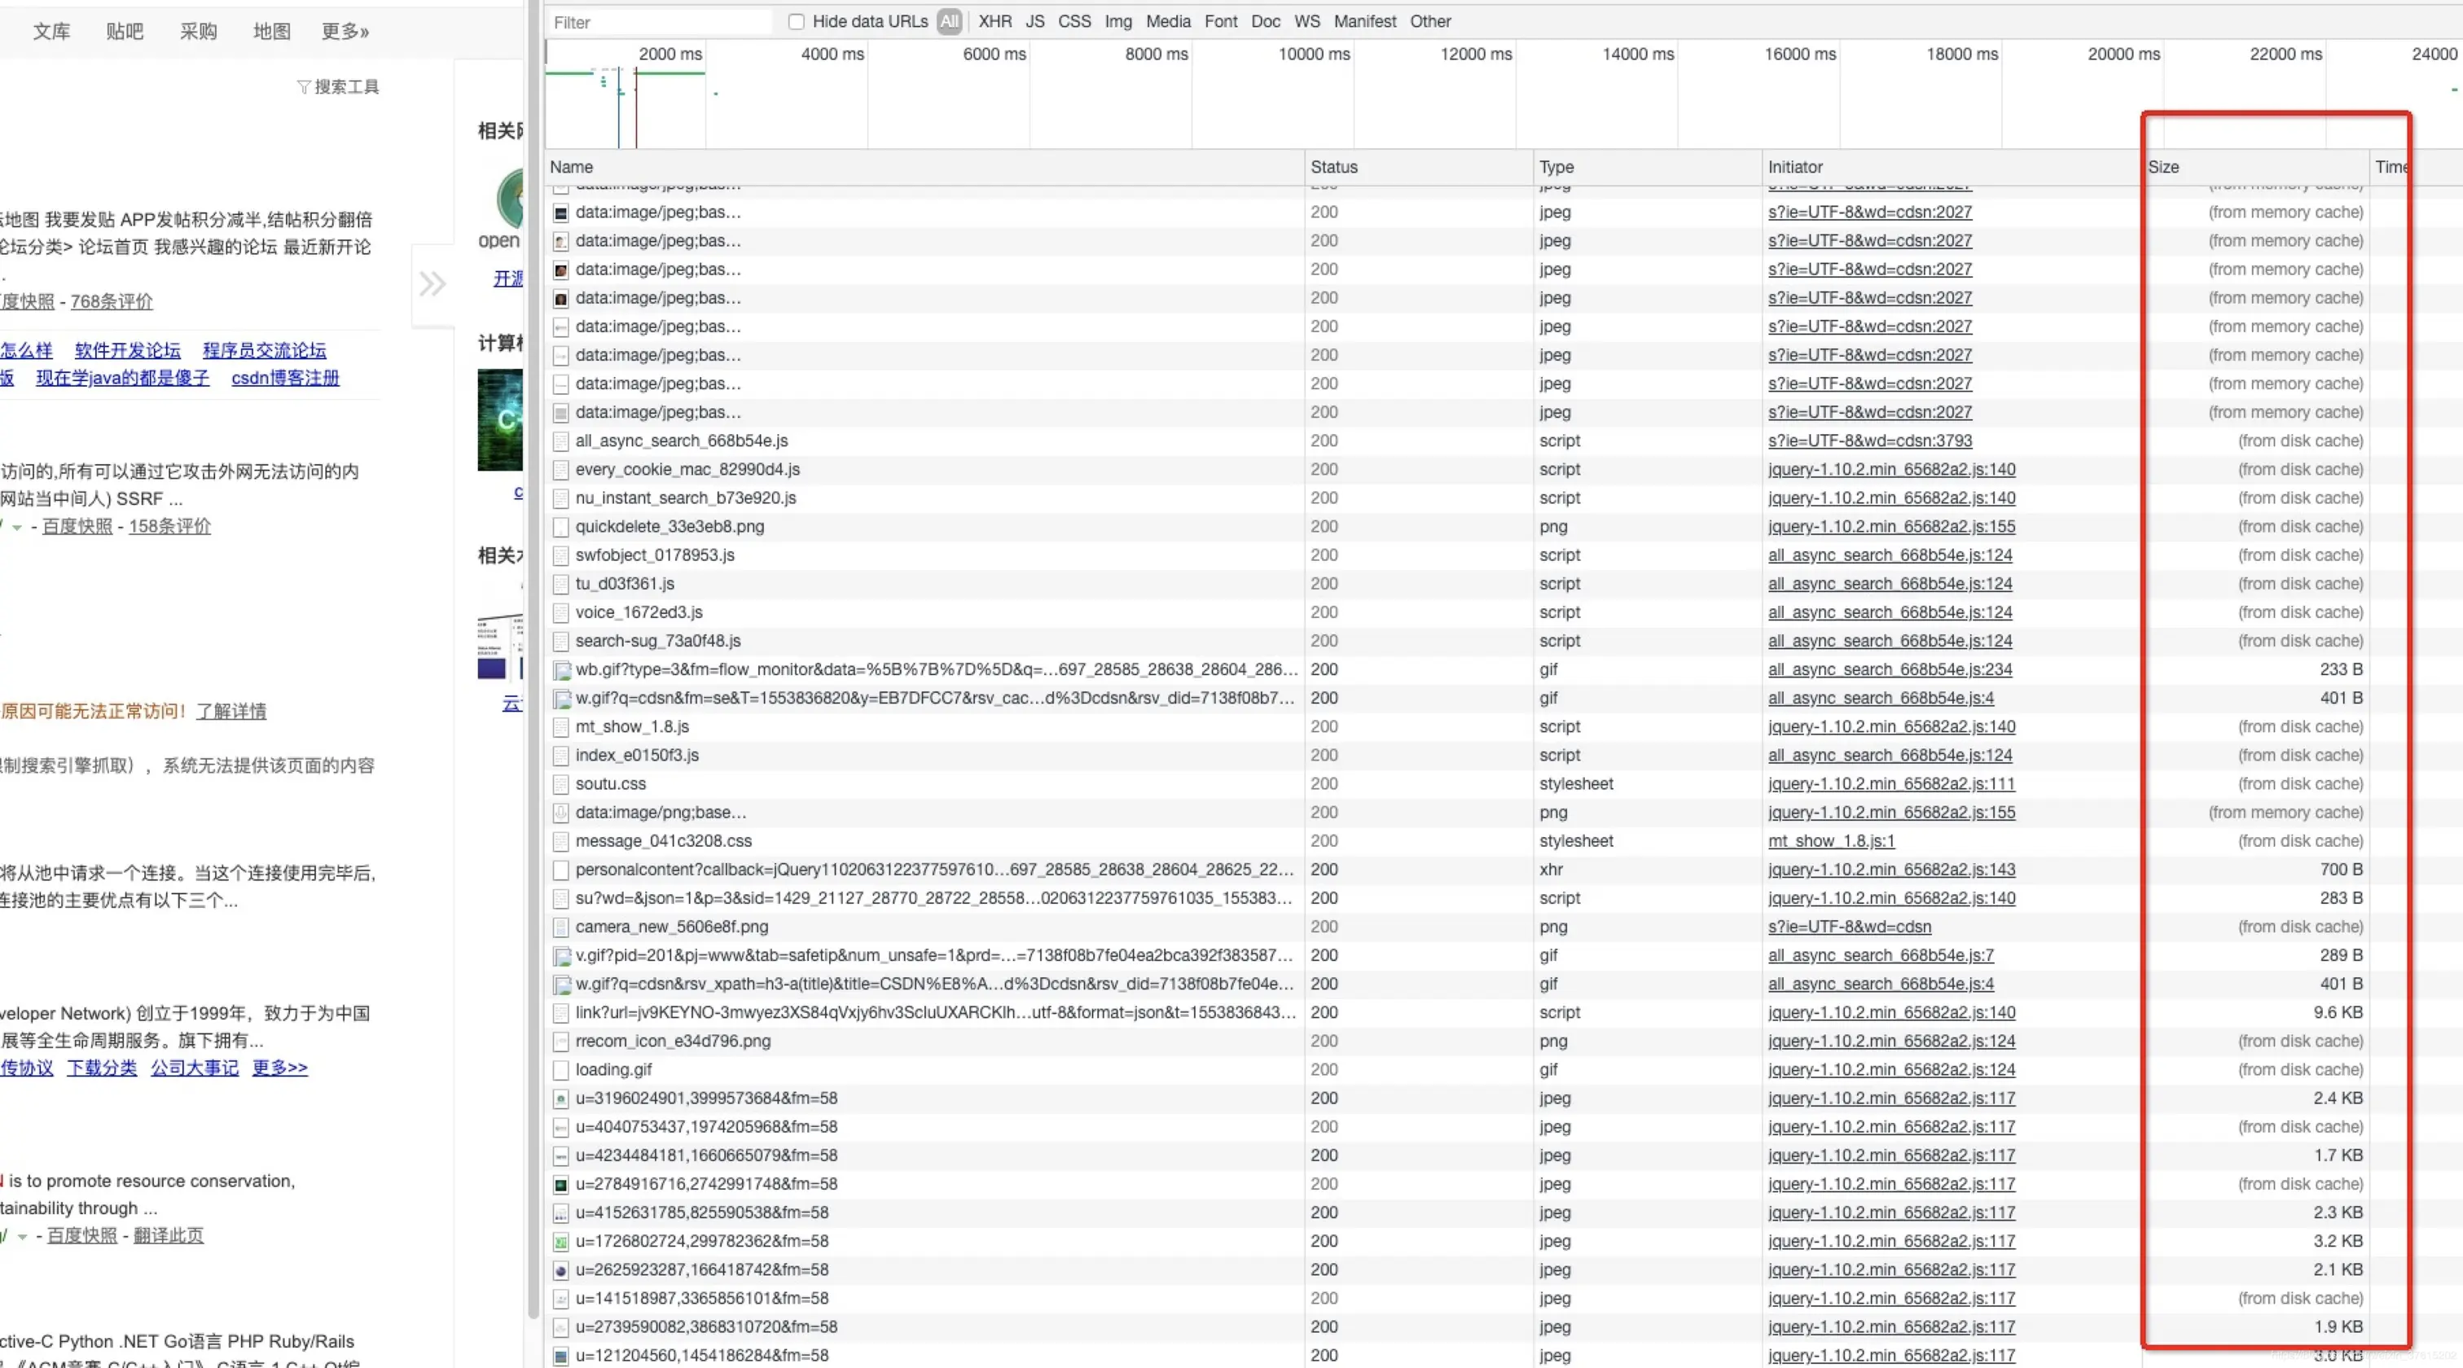This screenshot has width=2463, height=1368.
Task: Filter requests by CSS type
Action: click(1073, 21)
